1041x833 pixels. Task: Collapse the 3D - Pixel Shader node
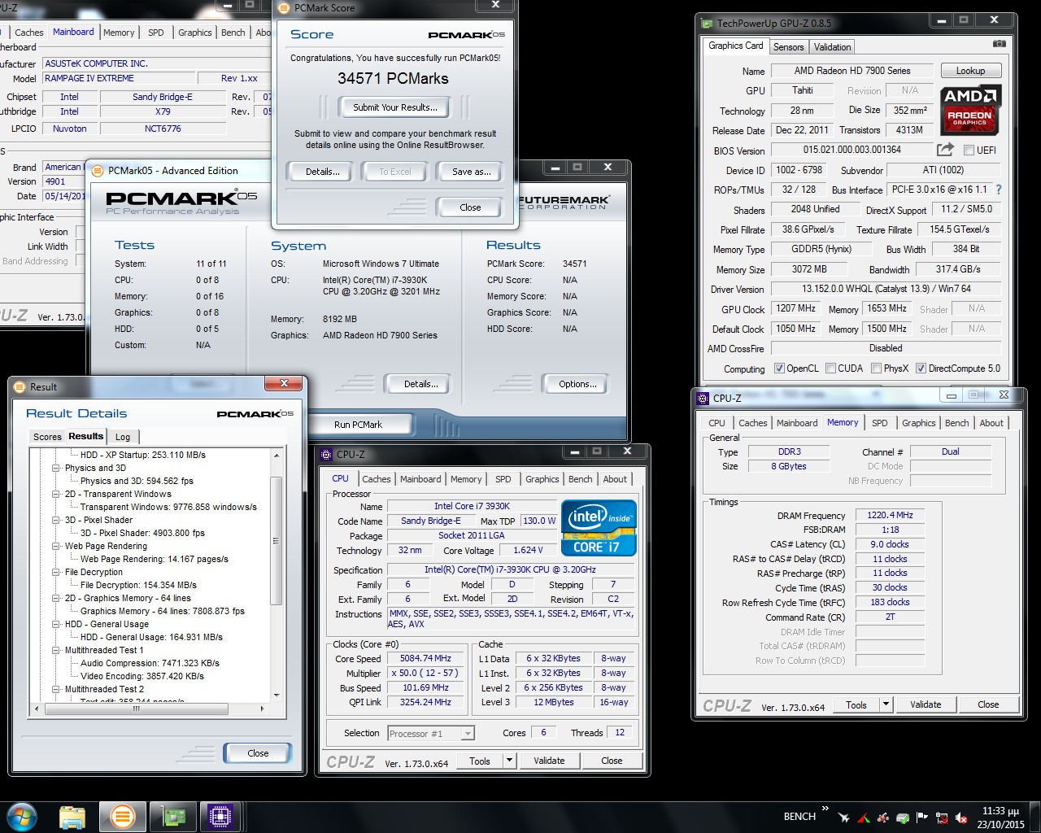56,520
